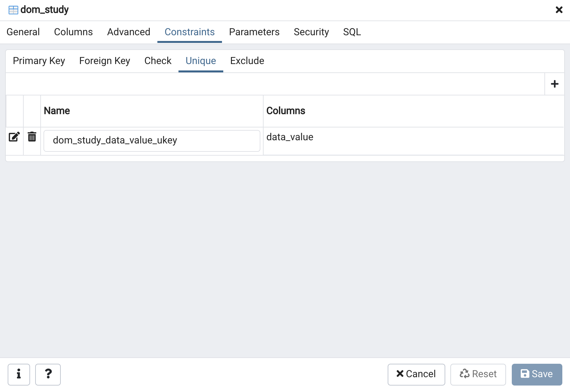
Task: Add a new unique constraint row
Action: click(554, 84)
